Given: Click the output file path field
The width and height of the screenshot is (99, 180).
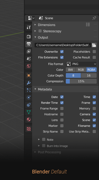Looking at the screenshot, I should click(63, 45).
